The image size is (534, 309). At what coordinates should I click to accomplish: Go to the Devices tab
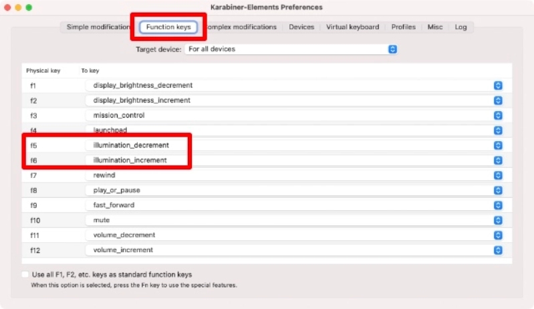pos(301,27)
